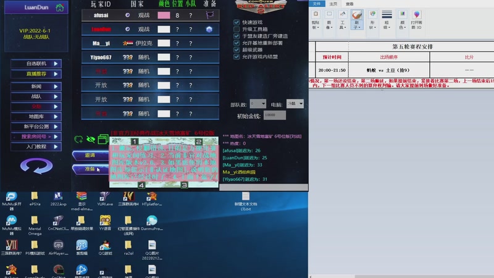Image resolution: width=494 pixels, height=278 pixels.
Task: Open Paint line thickness (粗细) options
Action: pos(387,20)
